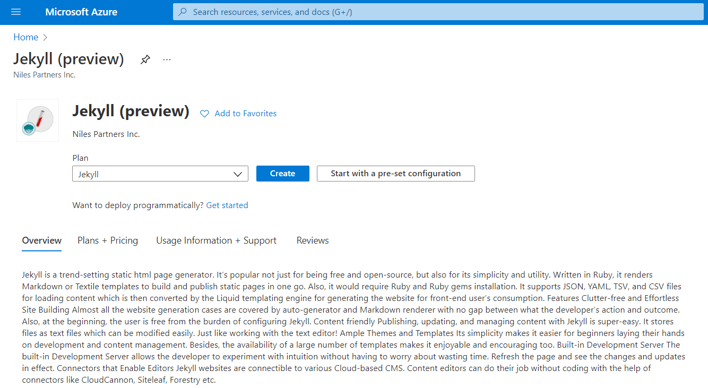Switch to the Plans + Pricing tab
This screenshot has height=388, width=708.
tap(107, 240)
